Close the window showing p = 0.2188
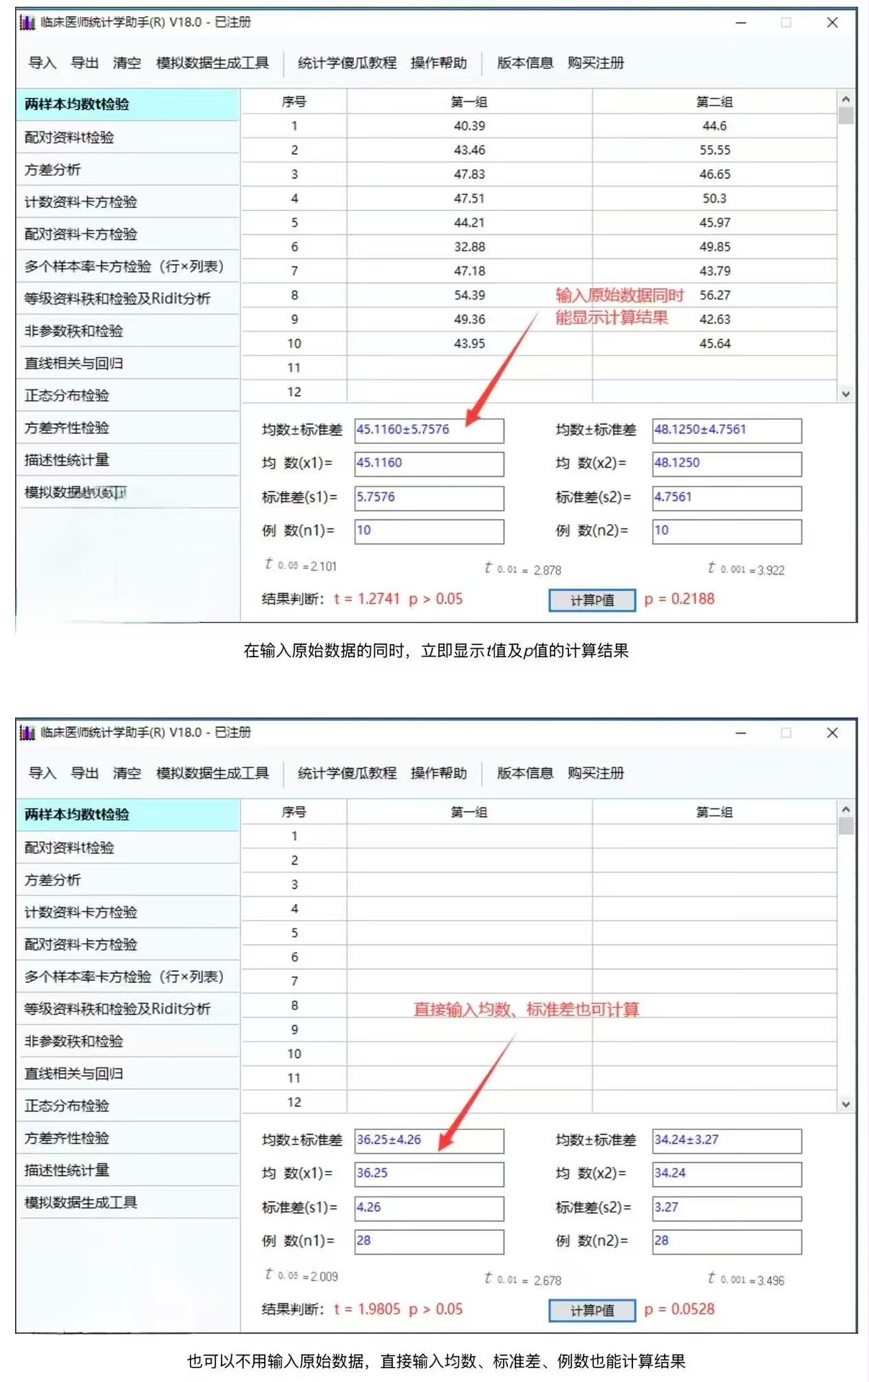Image resolution: width=869 pixels, height=1382 pixels. pyautogui.click(x=832, y=22)
